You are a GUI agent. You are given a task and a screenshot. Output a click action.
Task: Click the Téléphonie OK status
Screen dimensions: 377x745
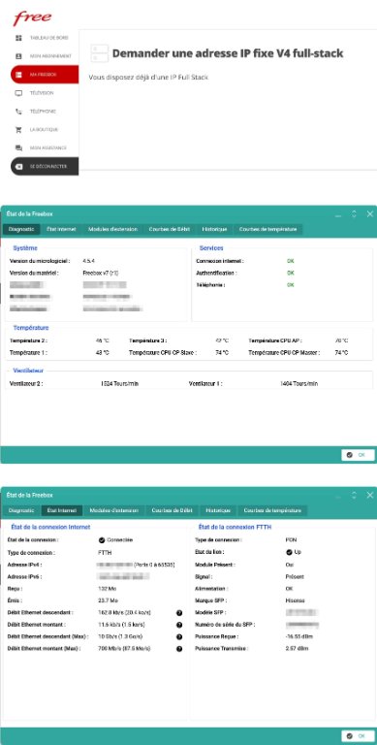pos(291,285)
